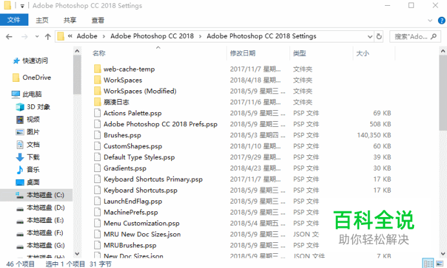Select Adobe Photoshop CC 2018 Prefs.psp icon

coord(98,124)
